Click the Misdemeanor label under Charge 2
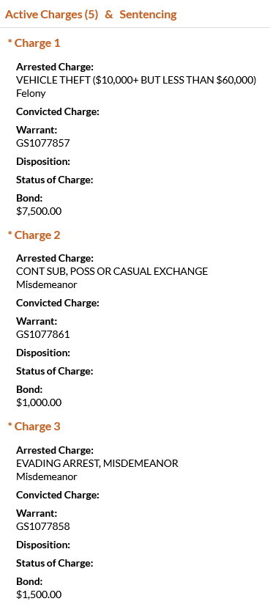 (47, 284)
